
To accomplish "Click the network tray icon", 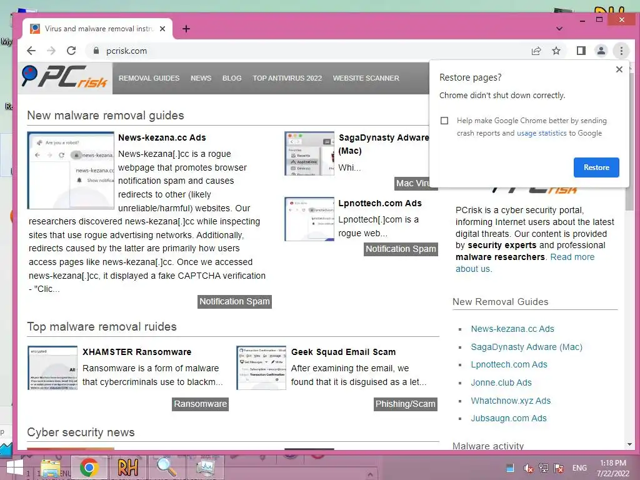I will point(543,468).
